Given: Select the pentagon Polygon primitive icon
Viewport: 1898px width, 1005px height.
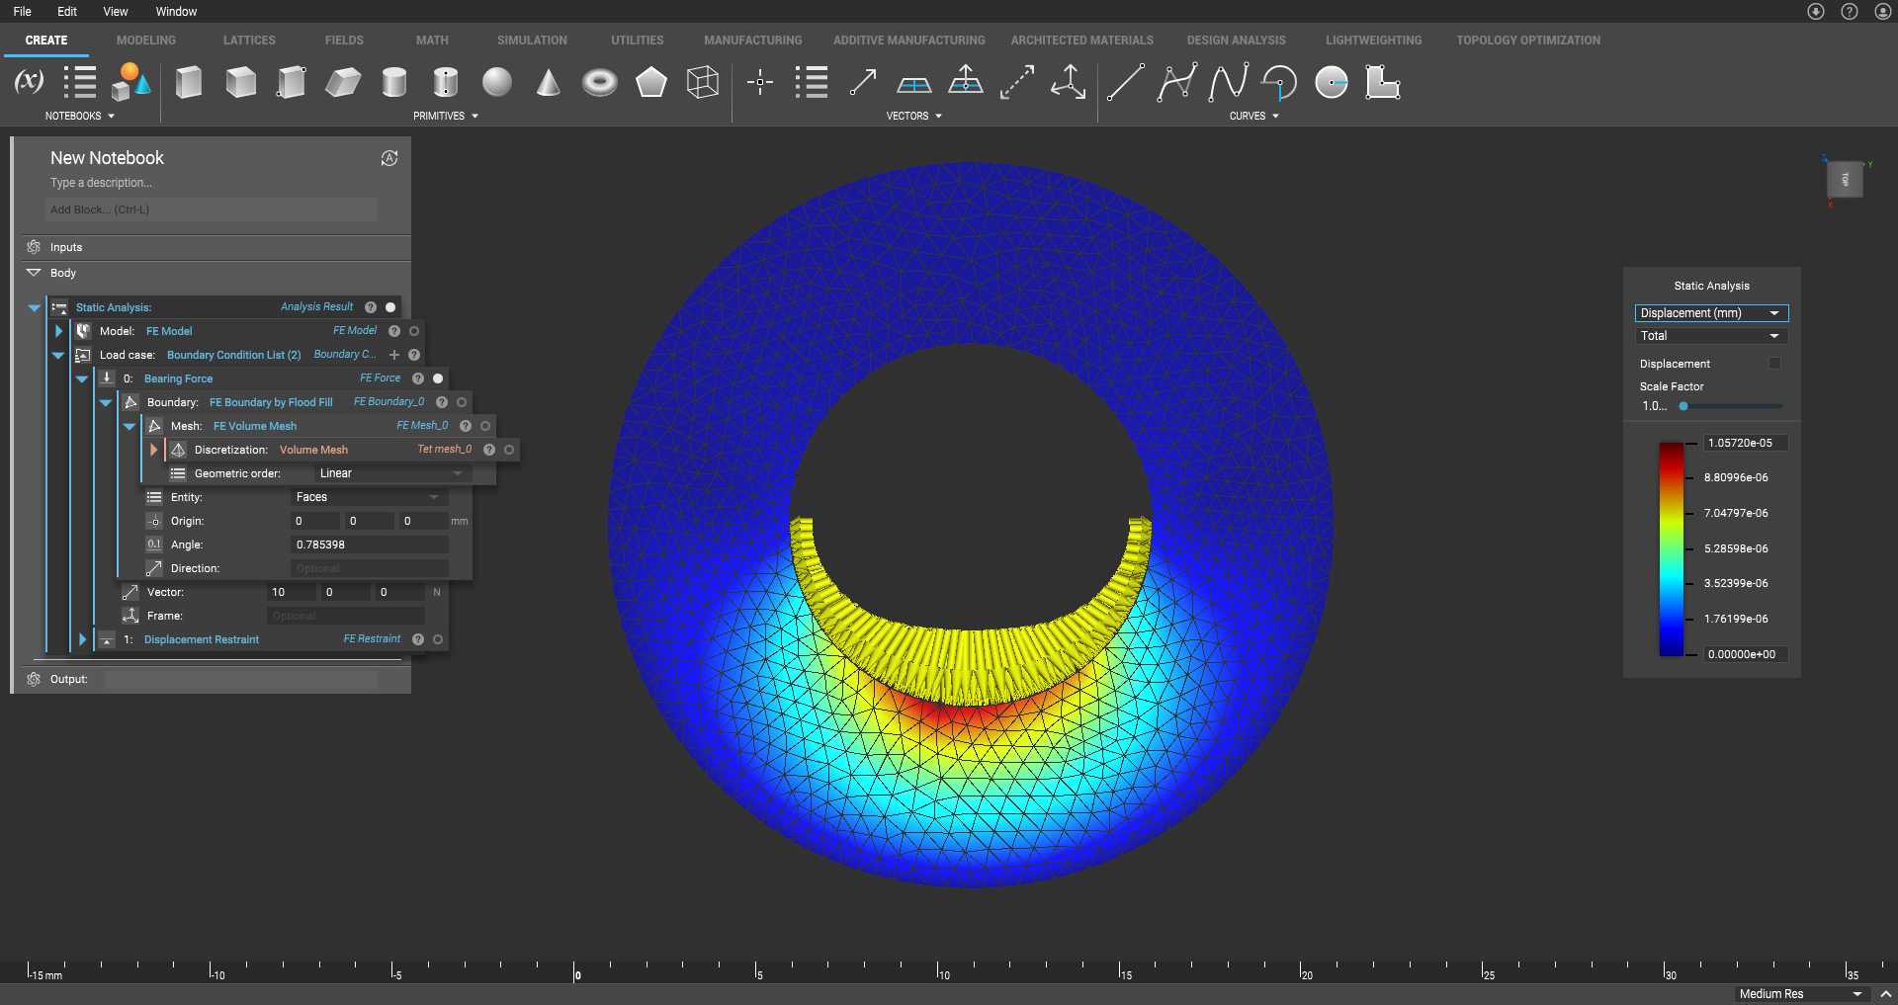Looking at the screenshot, I should 651,83.
